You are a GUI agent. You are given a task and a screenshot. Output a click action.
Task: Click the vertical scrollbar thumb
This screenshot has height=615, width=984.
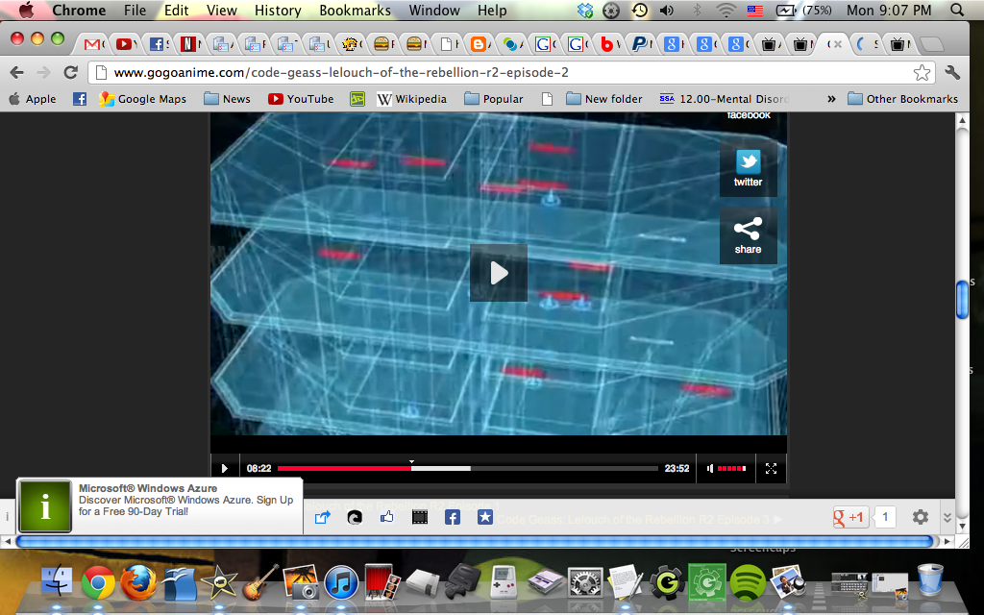pos(962,300)
